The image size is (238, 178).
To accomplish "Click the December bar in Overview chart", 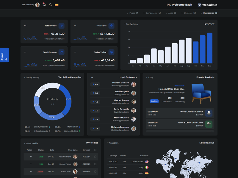I will [x=209, y=48].
